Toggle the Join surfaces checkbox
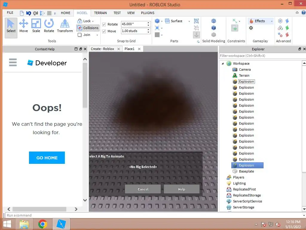 click(x=79, y=35)
